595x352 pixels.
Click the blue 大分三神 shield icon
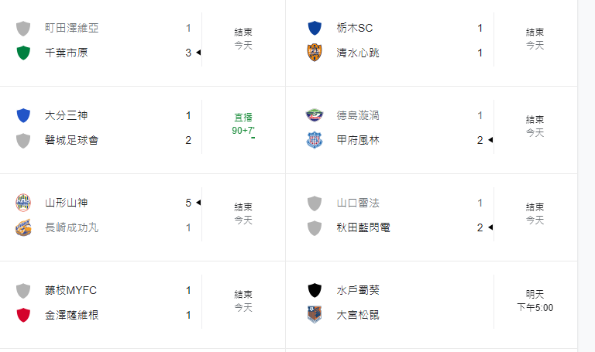point(23,115)
